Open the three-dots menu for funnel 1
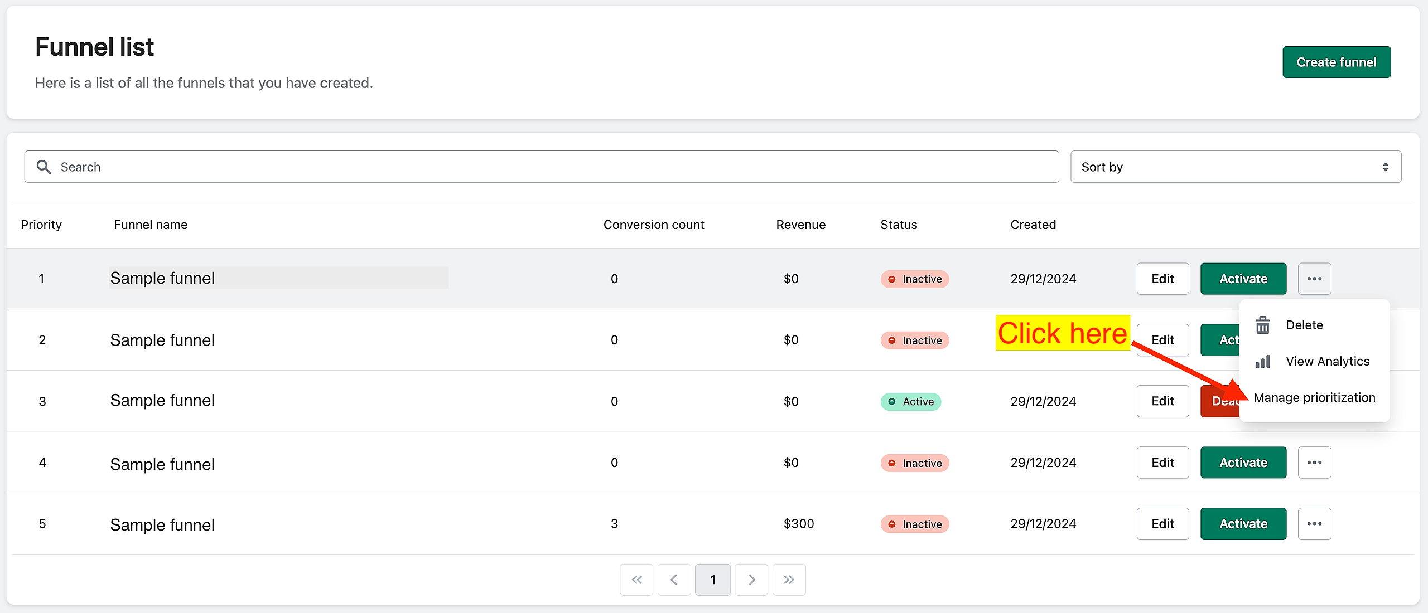Viewport: 1428px width, 613px height. tap(1314, 279)
